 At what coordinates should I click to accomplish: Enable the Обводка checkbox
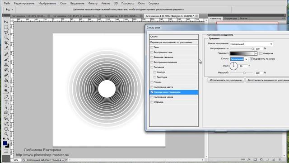pyautogui.click(x=152, y=102)
